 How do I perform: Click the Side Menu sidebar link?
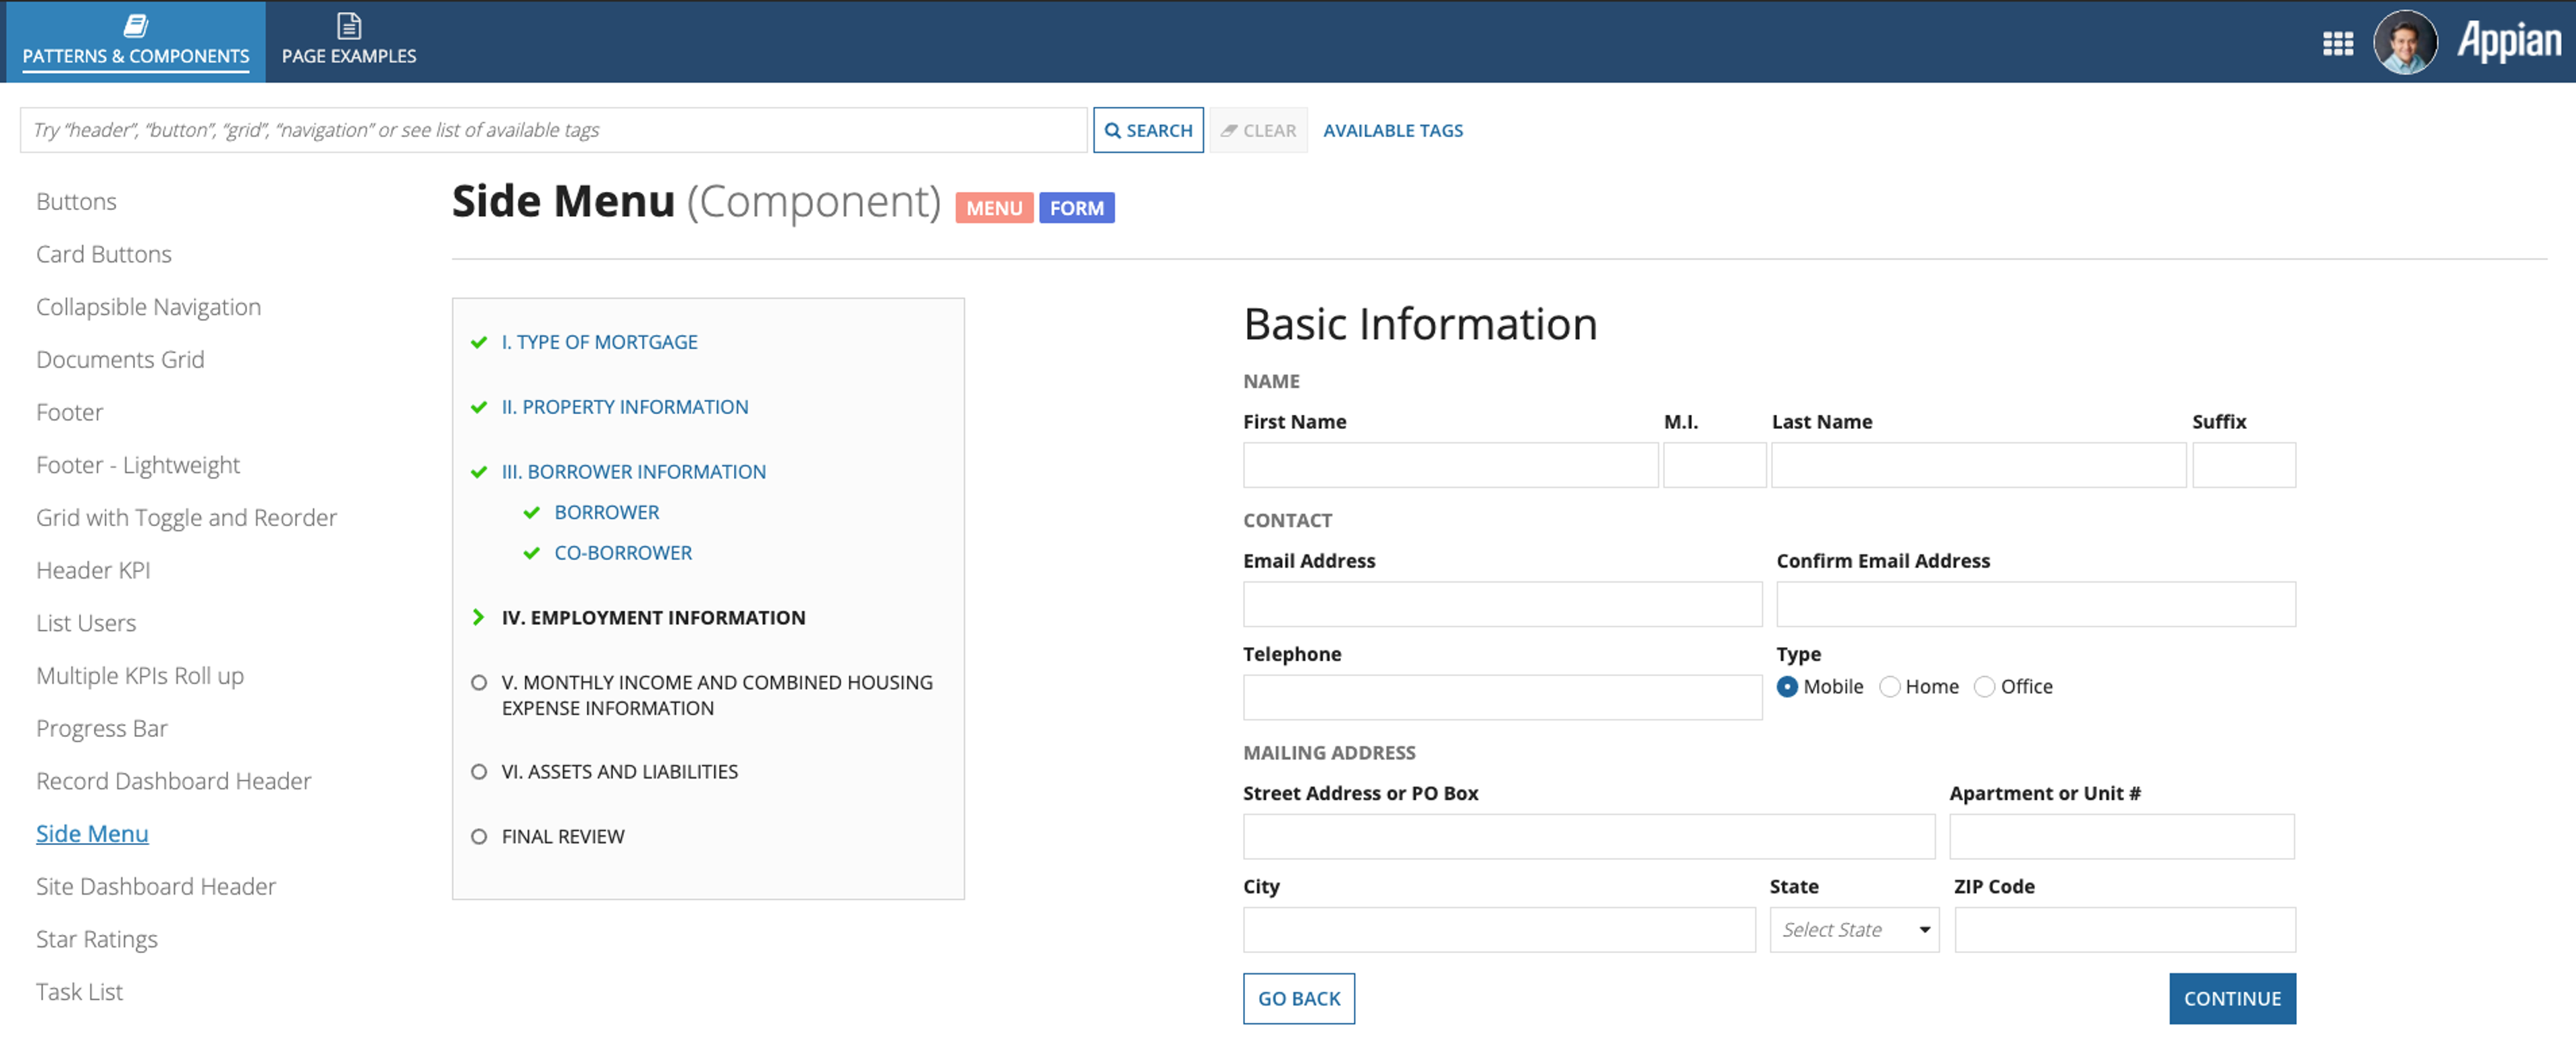tap(92, 834)
